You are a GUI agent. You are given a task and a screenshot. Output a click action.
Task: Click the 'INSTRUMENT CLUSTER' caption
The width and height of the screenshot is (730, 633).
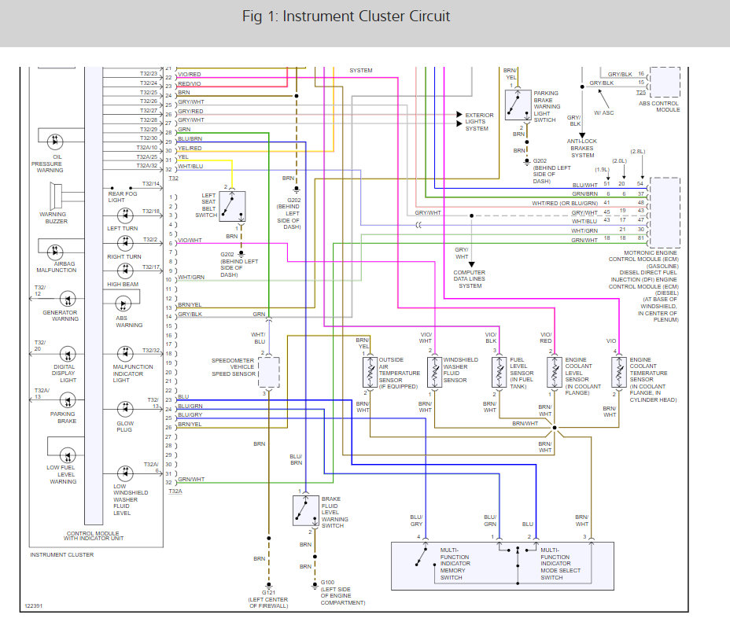click(x=62, y=555)
